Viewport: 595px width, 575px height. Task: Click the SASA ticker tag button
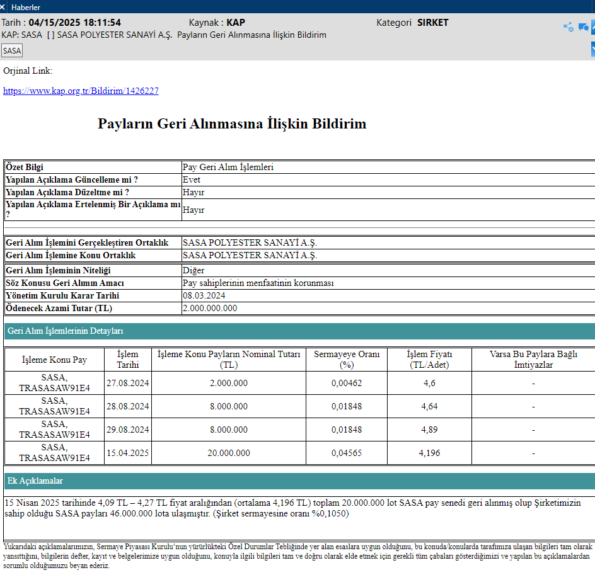12,50
